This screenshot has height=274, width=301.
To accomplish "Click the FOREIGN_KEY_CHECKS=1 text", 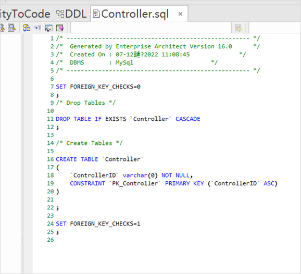I will point(105,223).
